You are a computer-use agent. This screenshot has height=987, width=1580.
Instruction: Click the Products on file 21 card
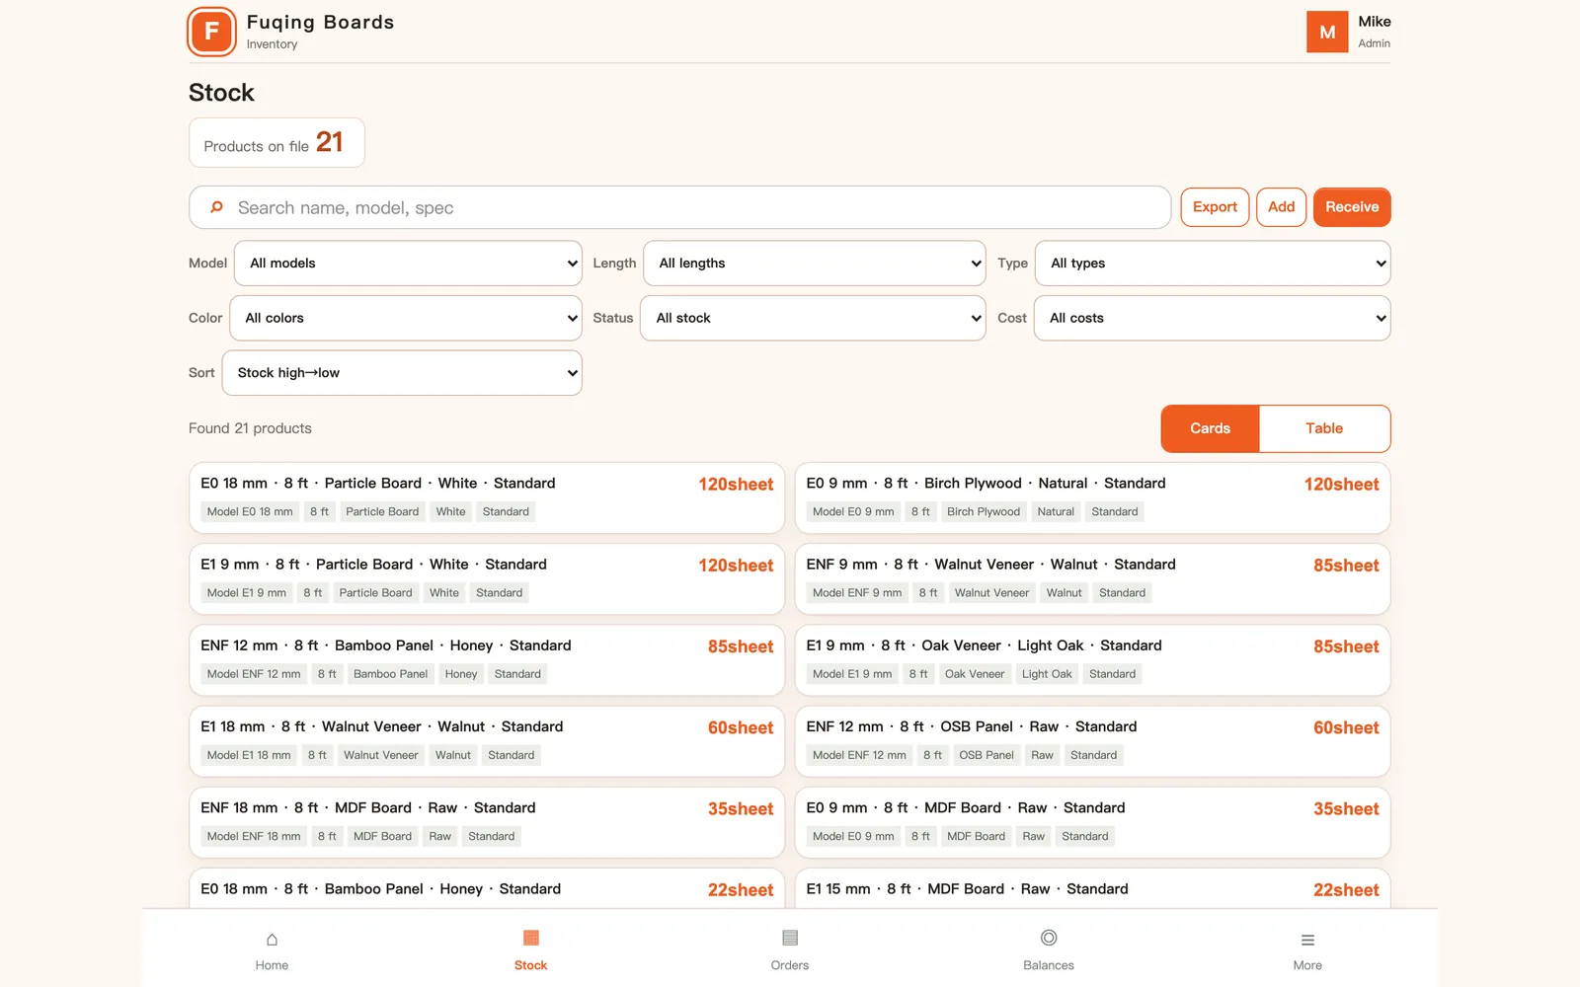(x=276, y=143)
